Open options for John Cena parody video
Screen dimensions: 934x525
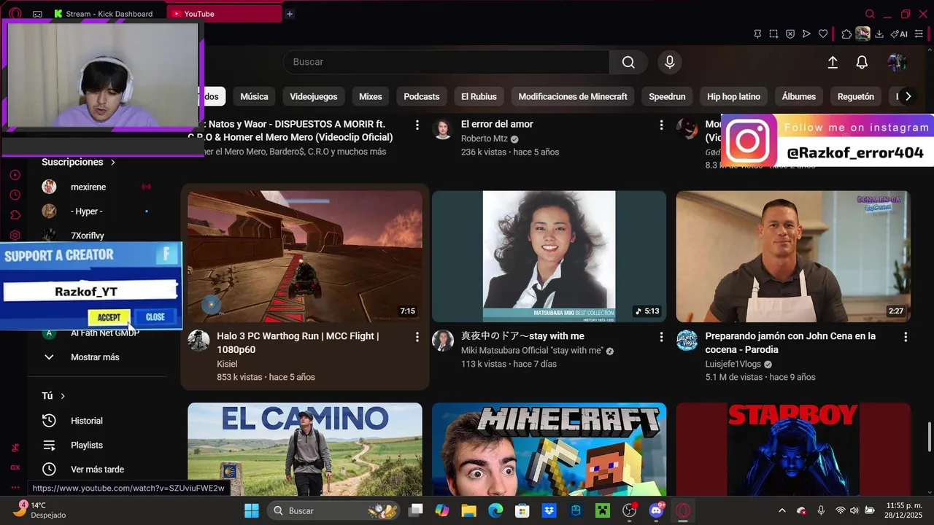coord(906,337)
